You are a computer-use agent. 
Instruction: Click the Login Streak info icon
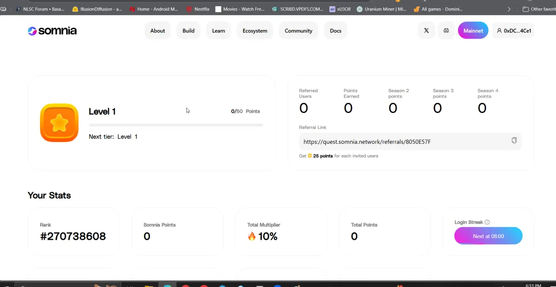(487, 222)
